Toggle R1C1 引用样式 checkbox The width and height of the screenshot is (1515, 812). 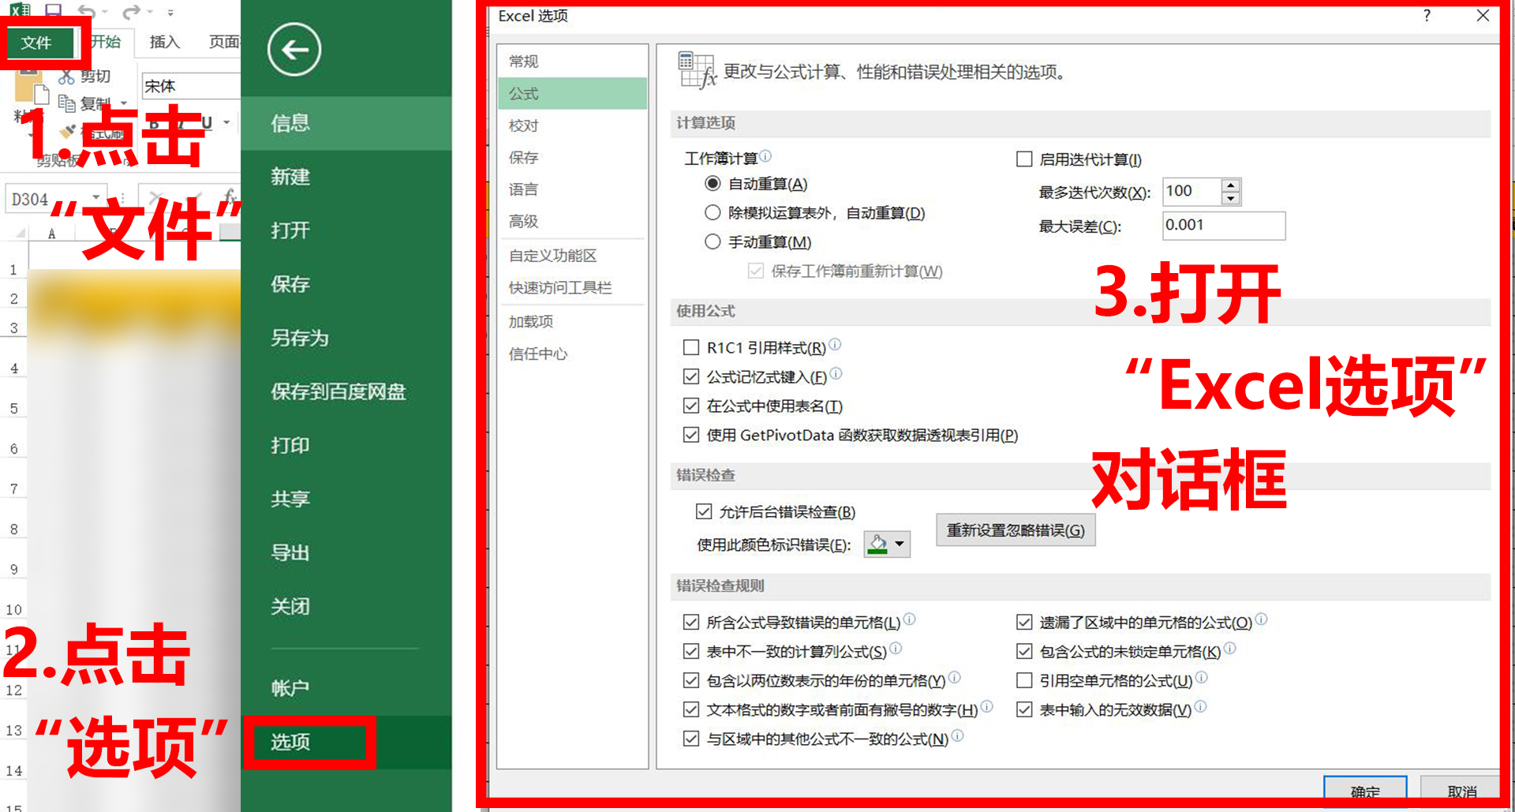point(691,347)
